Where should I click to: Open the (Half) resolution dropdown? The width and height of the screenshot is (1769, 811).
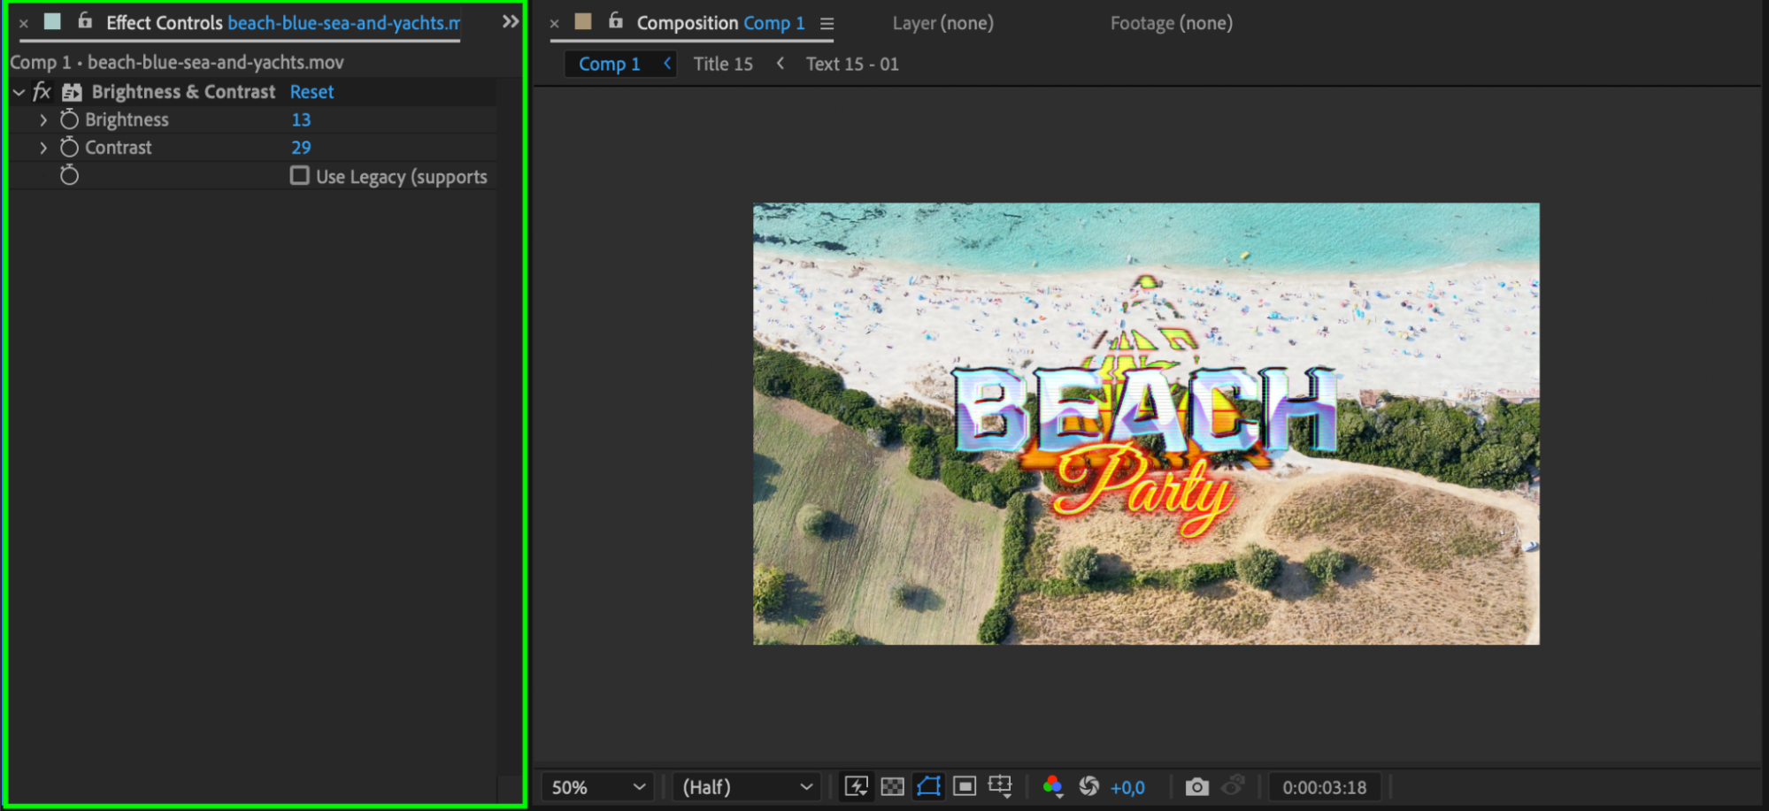pos(746,787)
